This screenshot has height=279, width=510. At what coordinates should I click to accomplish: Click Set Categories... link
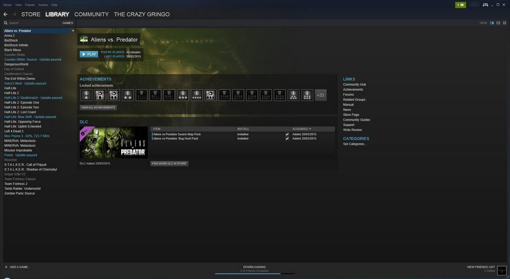pyautogui.click(x=355, y=144)
